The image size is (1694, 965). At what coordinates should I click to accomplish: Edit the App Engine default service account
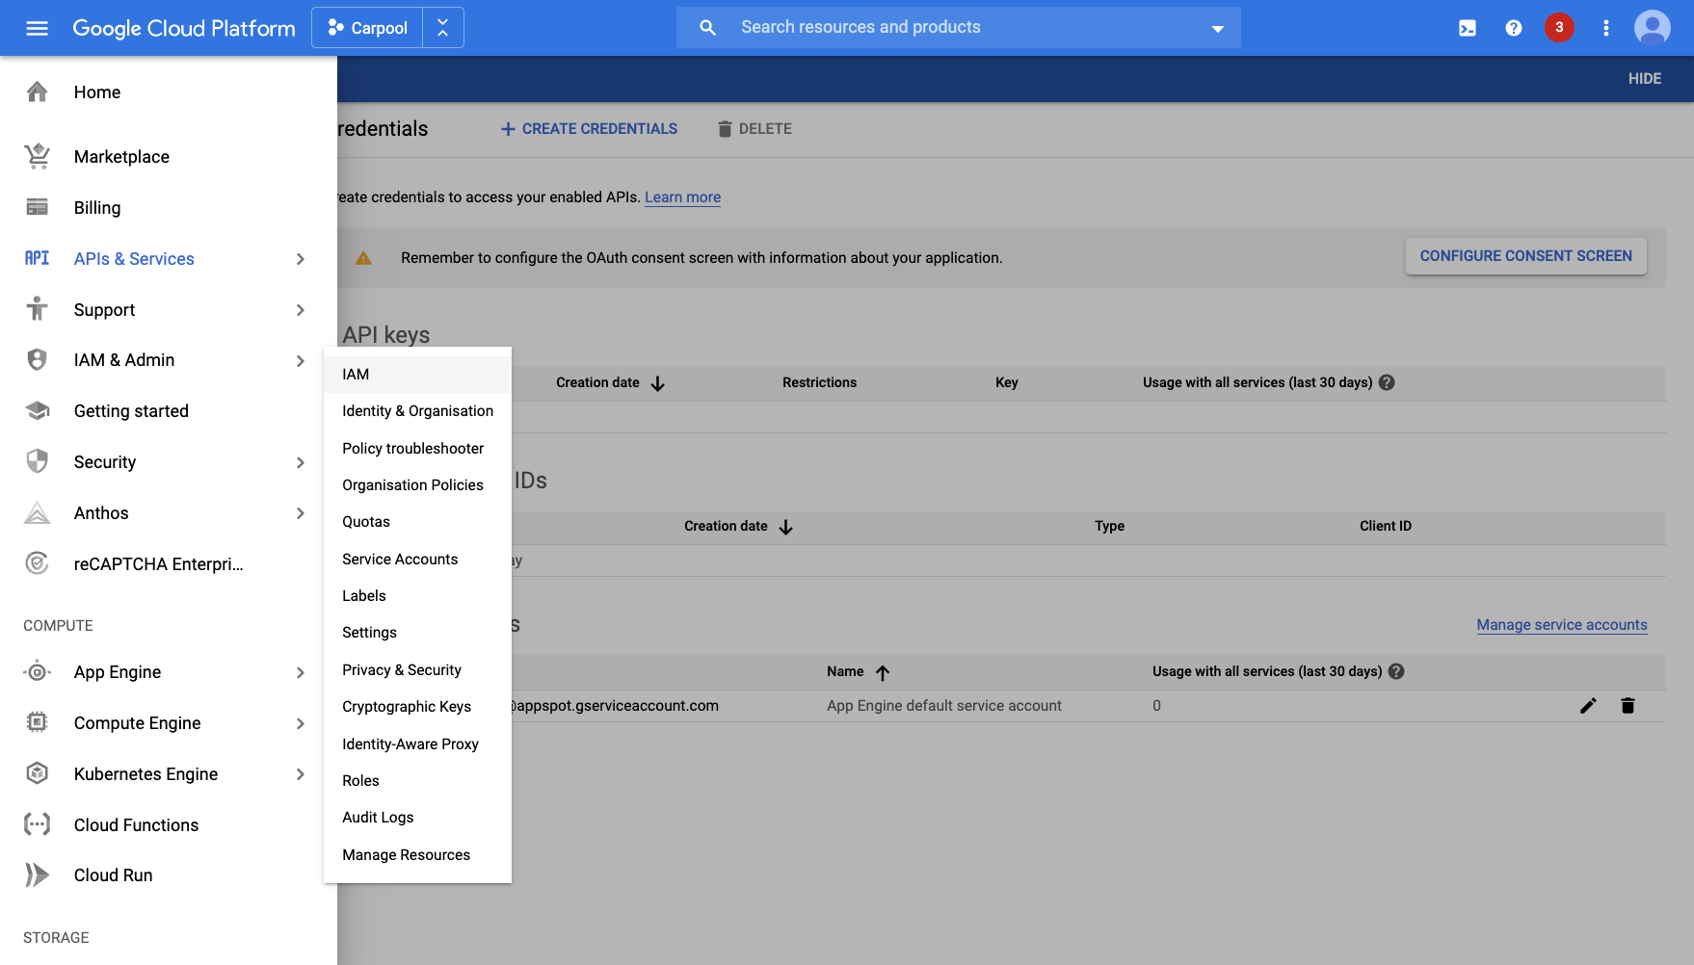pos(1588,705)
